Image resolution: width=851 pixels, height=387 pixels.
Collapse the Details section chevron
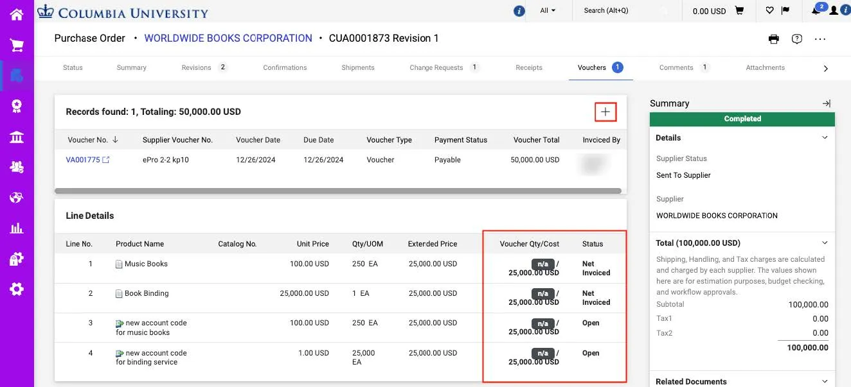tap(825, 137)
